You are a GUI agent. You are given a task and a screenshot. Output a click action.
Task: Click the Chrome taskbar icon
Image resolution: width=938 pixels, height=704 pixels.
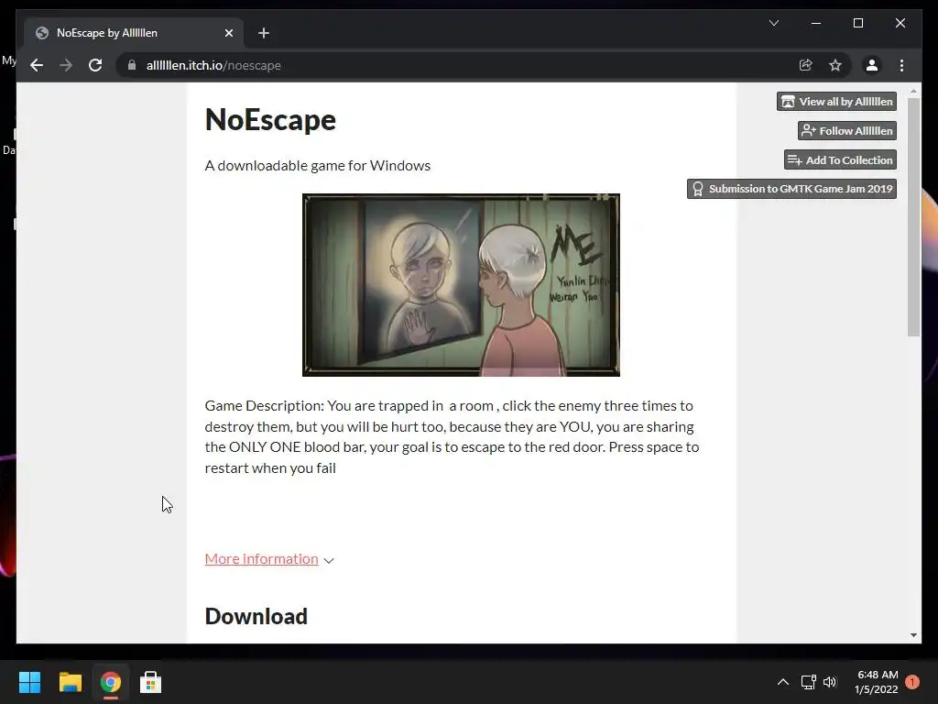pos(111,682)
